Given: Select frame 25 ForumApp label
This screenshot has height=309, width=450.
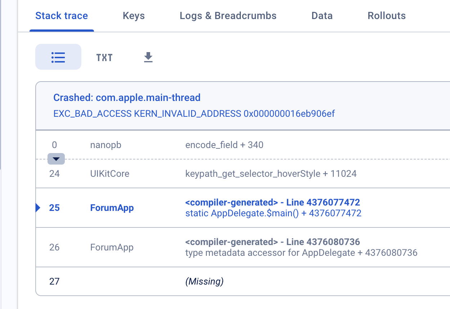Looking at the screenshot, I should [x=112, y=208].
